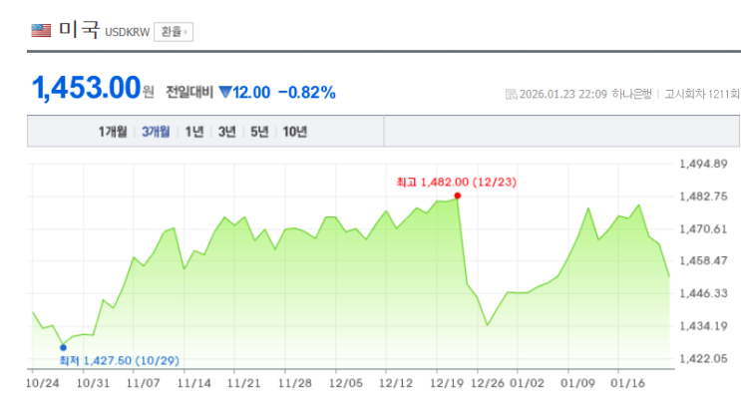This screenshot has width=741, height=397.
Task: Click the red 최고 high point marker
Action: point(458,196)
